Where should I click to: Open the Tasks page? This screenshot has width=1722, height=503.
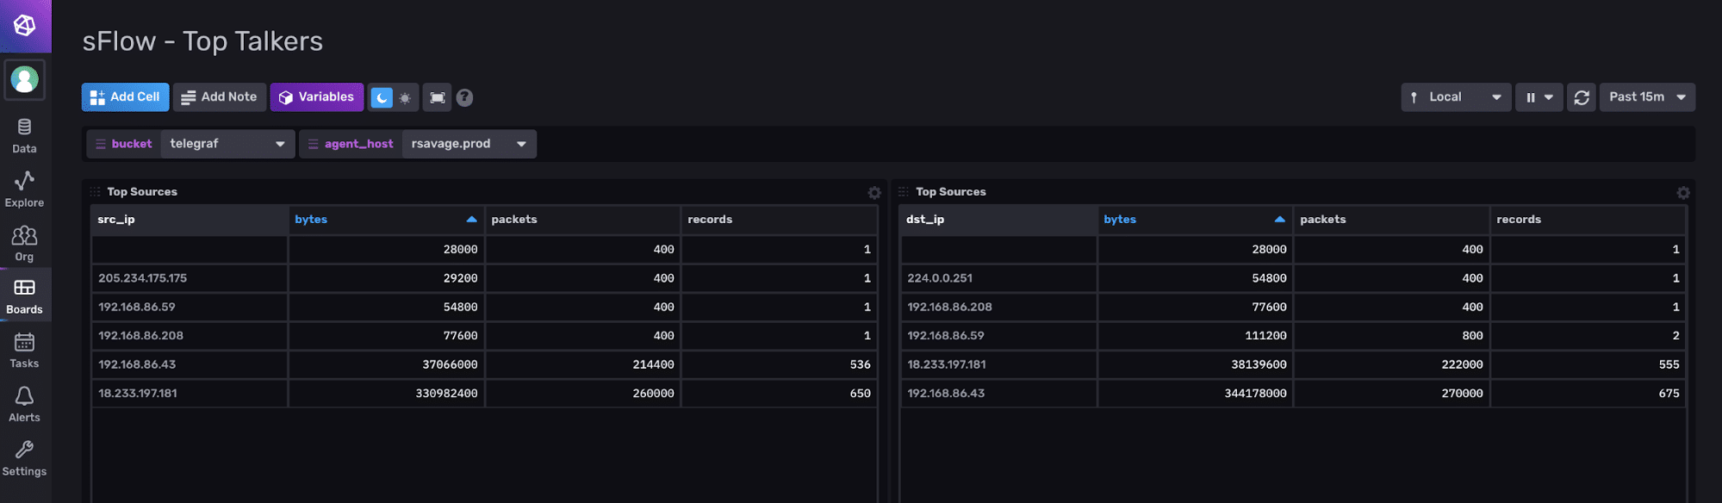coord(25,351)
